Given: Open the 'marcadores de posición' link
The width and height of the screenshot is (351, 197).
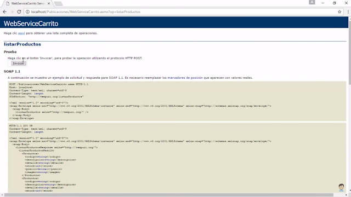Looking at the screenshot, I should [185, 78].
